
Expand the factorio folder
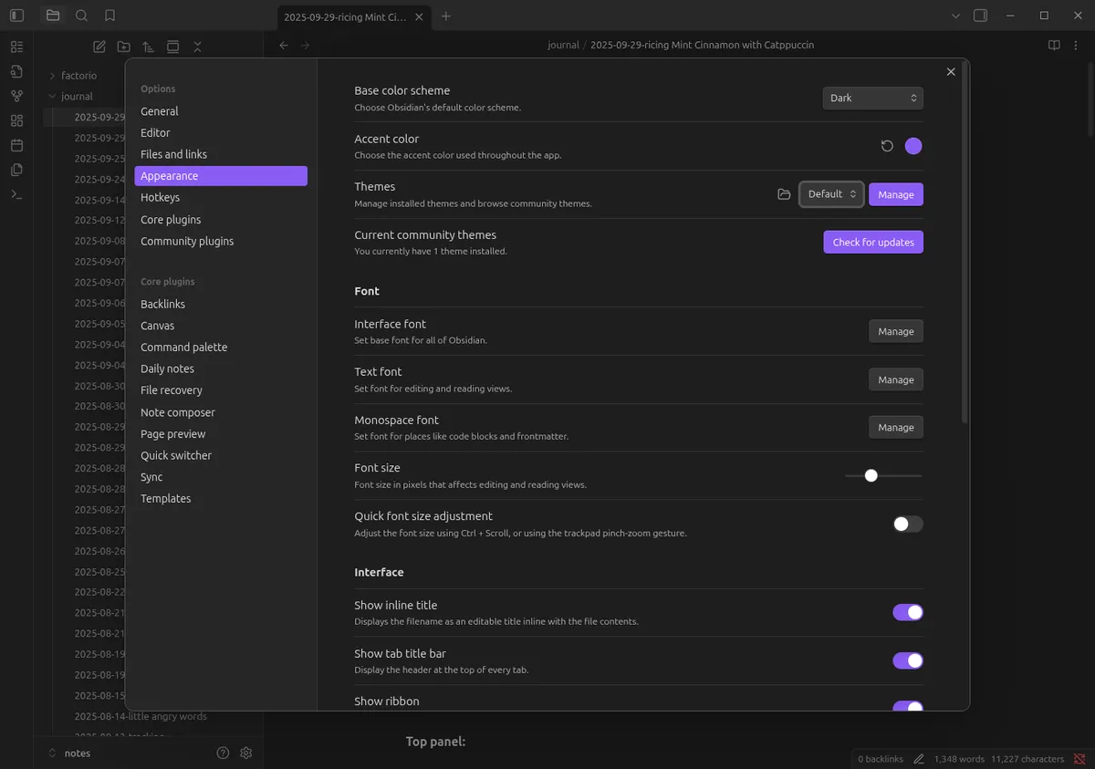pos(78,76)
